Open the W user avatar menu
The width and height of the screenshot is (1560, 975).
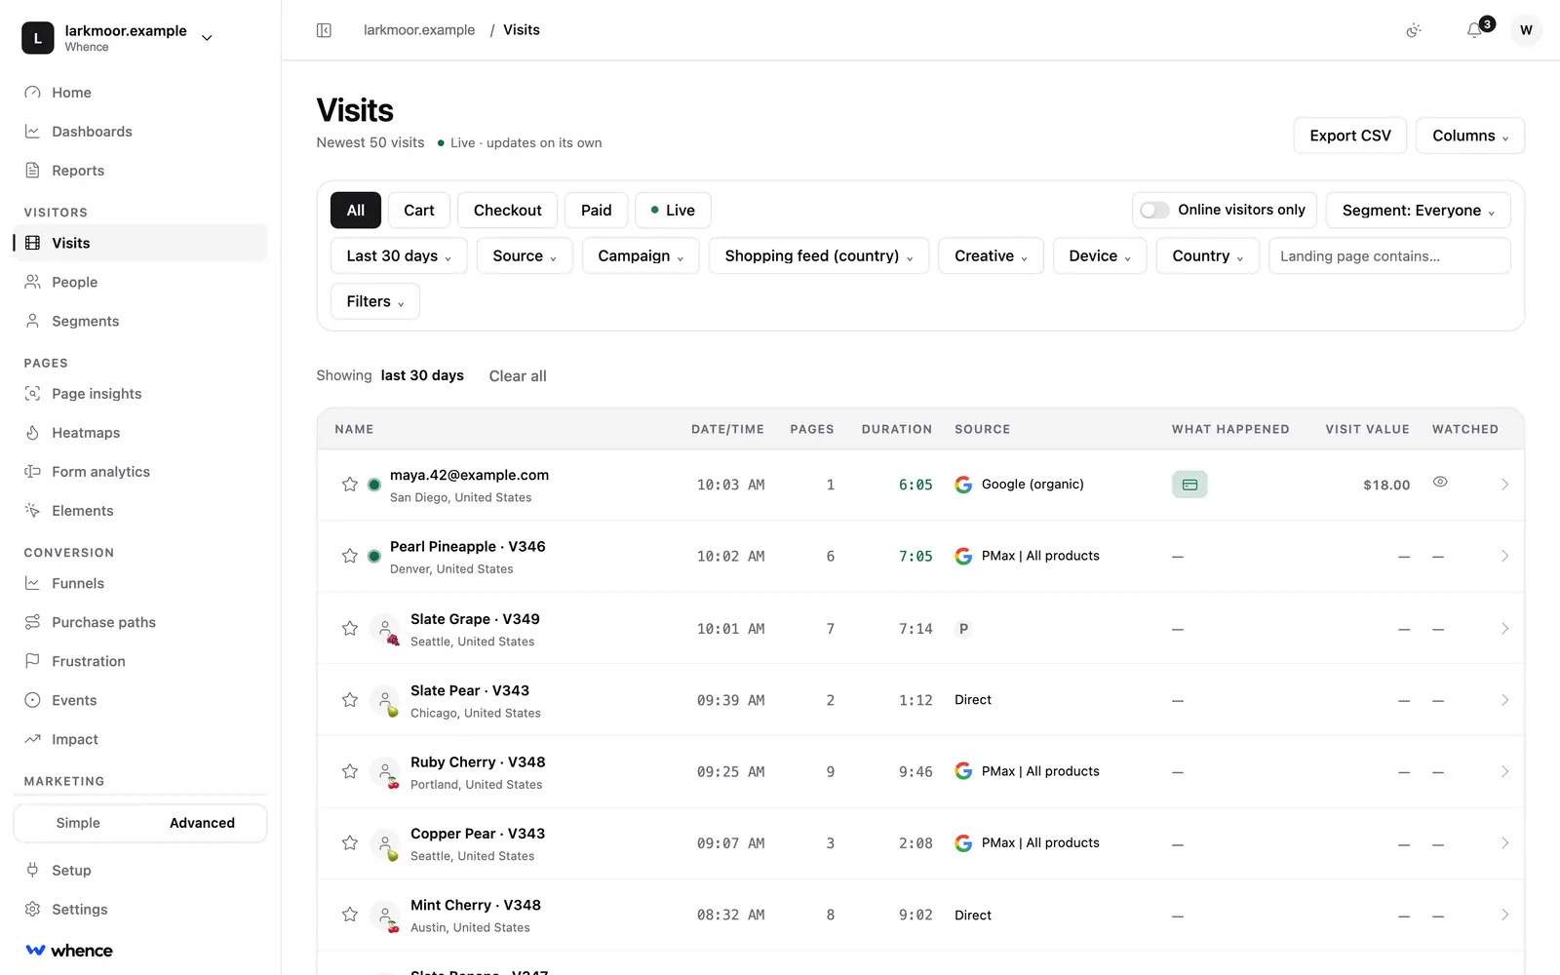coord(1526,30)
